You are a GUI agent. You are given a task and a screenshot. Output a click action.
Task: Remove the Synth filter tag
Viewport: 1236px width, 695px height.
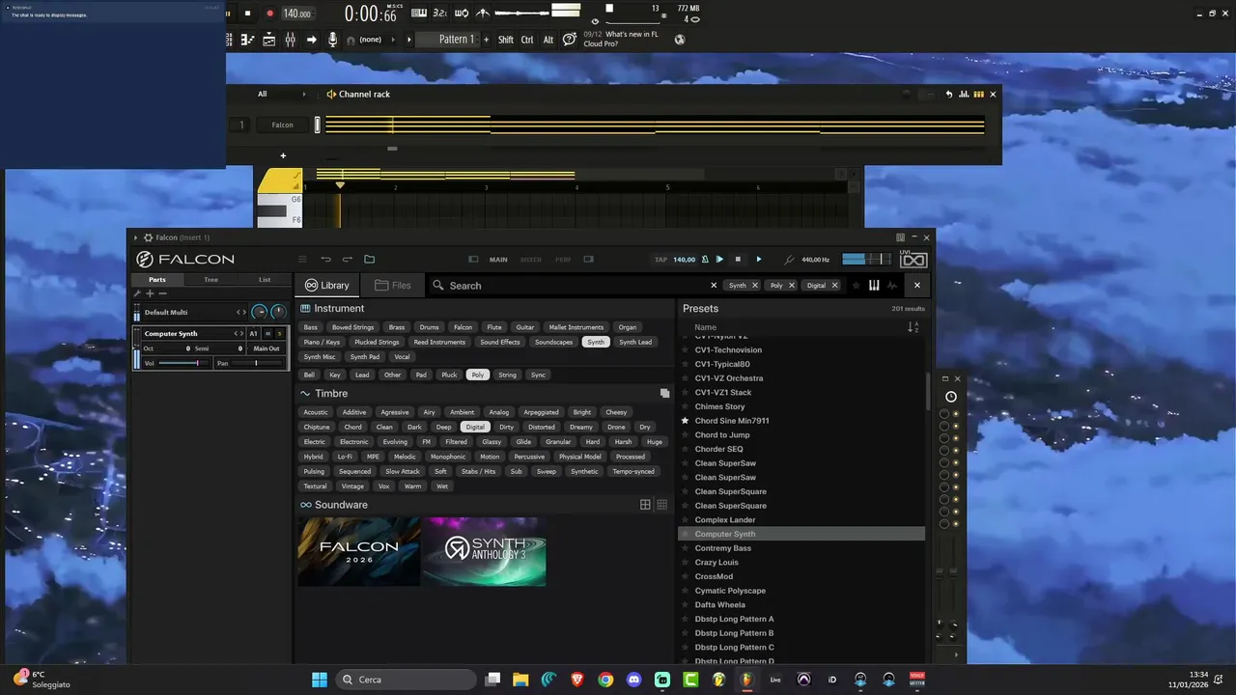pyautogui.click(x=755, y=286)
